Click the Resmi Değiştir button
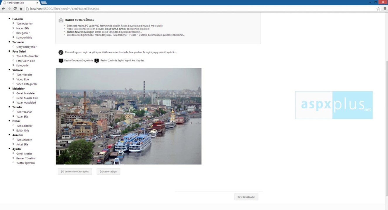Viewport: 388px width, 210px height. [x=108, y=171]
